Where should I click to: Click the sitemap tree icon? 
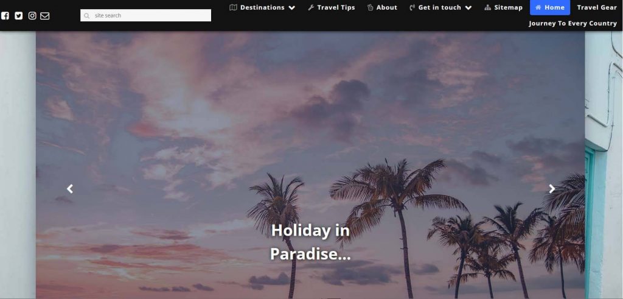click(x=488, y=7)
